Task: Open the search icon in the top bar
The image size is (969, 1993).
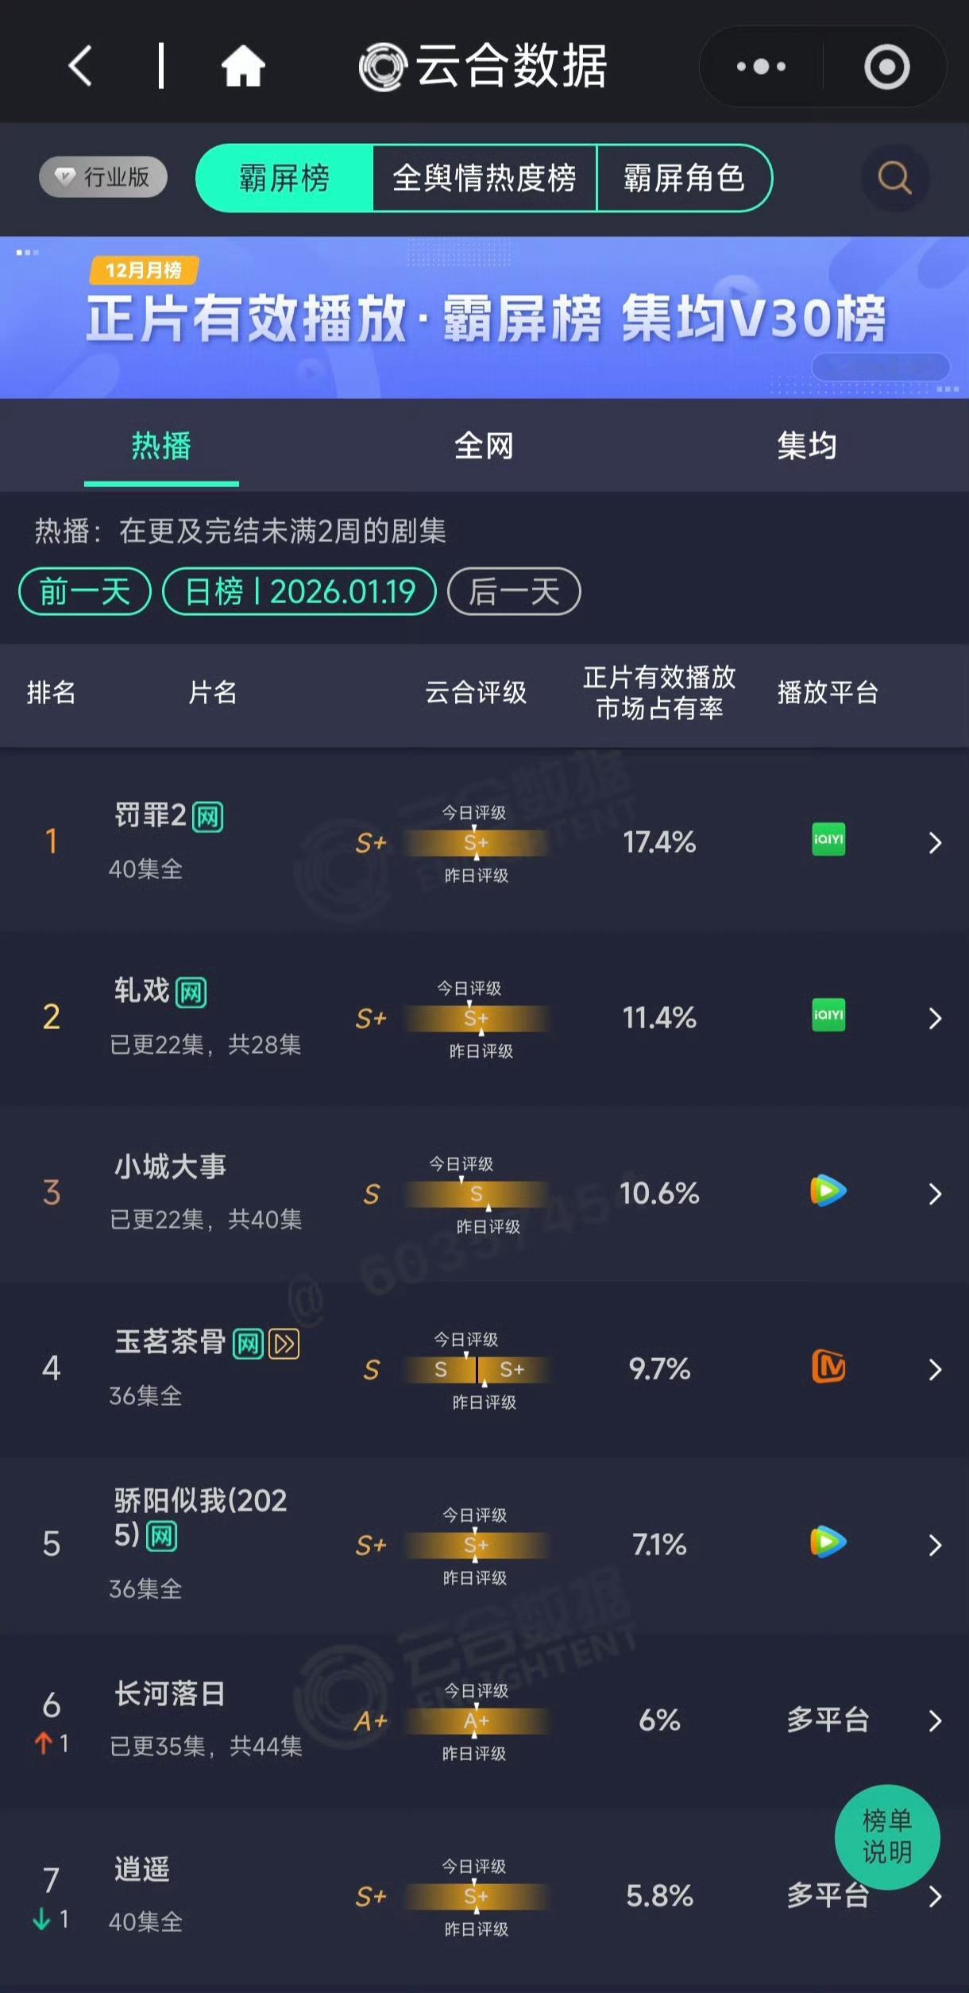Action: [x=894, y=178]
